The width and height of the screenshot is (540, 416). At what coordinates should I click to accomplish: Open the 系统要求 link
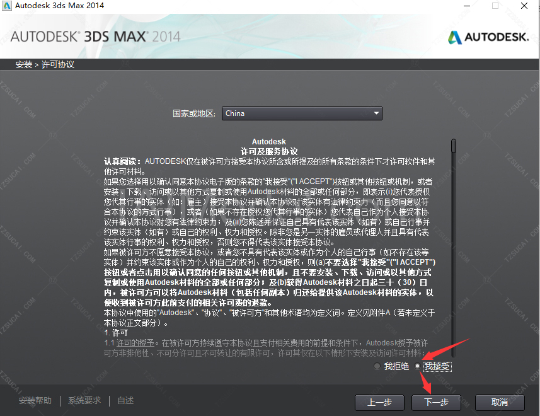84,400
